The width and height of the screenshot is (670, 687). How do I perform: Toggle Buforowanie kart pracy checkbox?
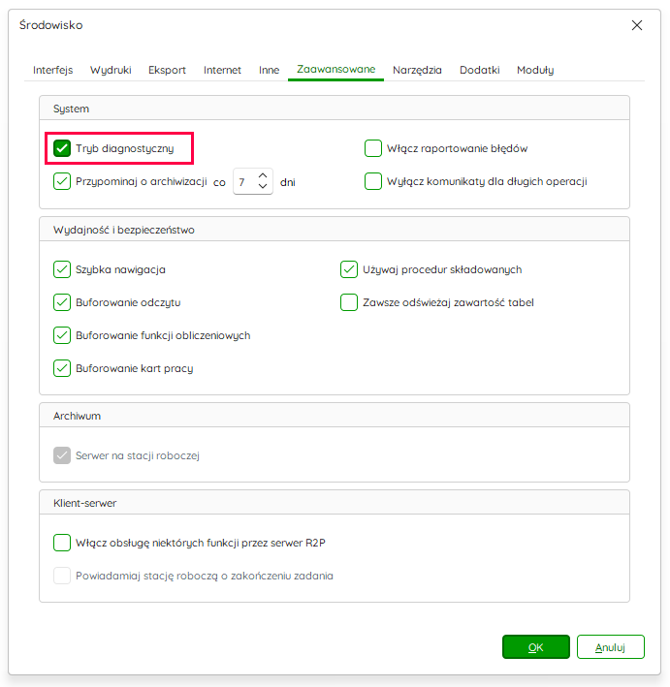click(x=62, y=368)
